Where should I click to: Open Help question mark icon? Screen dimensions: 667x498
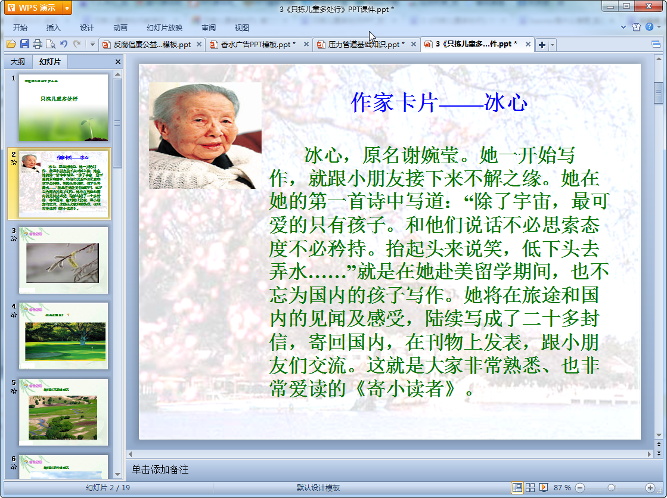click(649, 27)
